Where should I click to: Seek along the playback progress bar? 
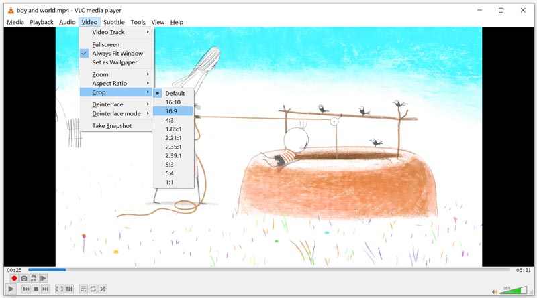(x=269, y=270)
